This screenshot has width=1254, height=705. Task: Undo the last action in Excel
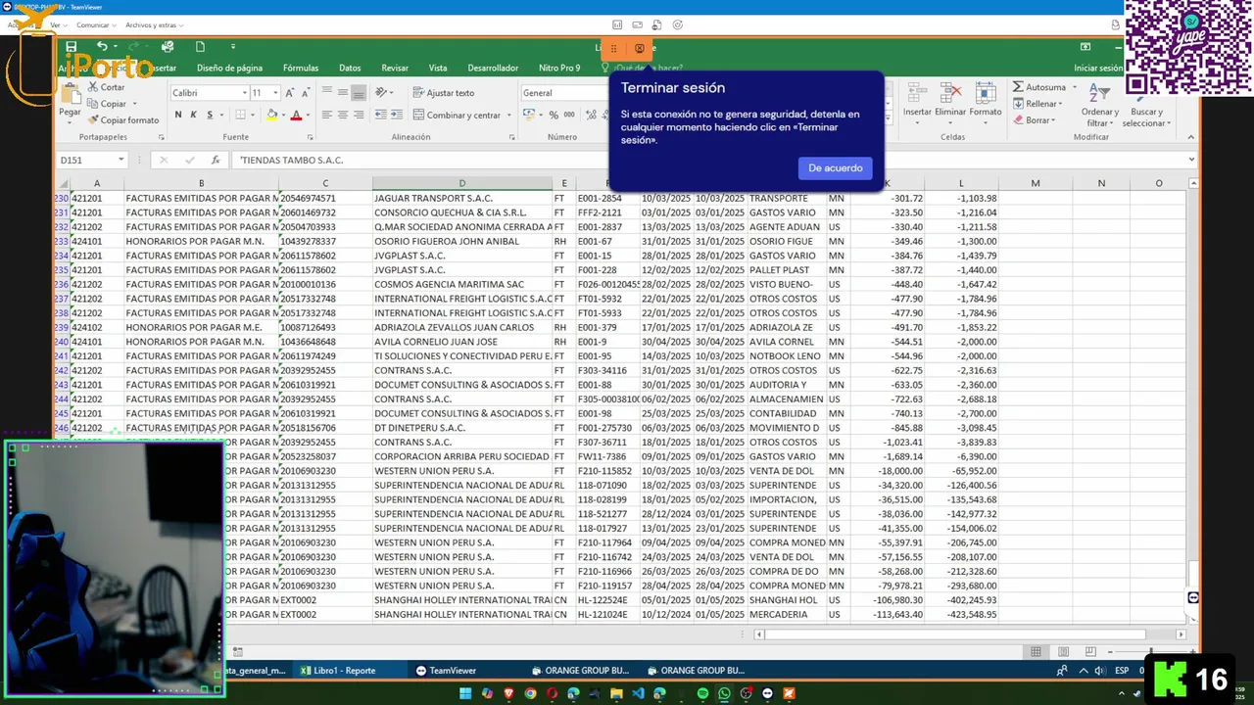tap(102, 46)
